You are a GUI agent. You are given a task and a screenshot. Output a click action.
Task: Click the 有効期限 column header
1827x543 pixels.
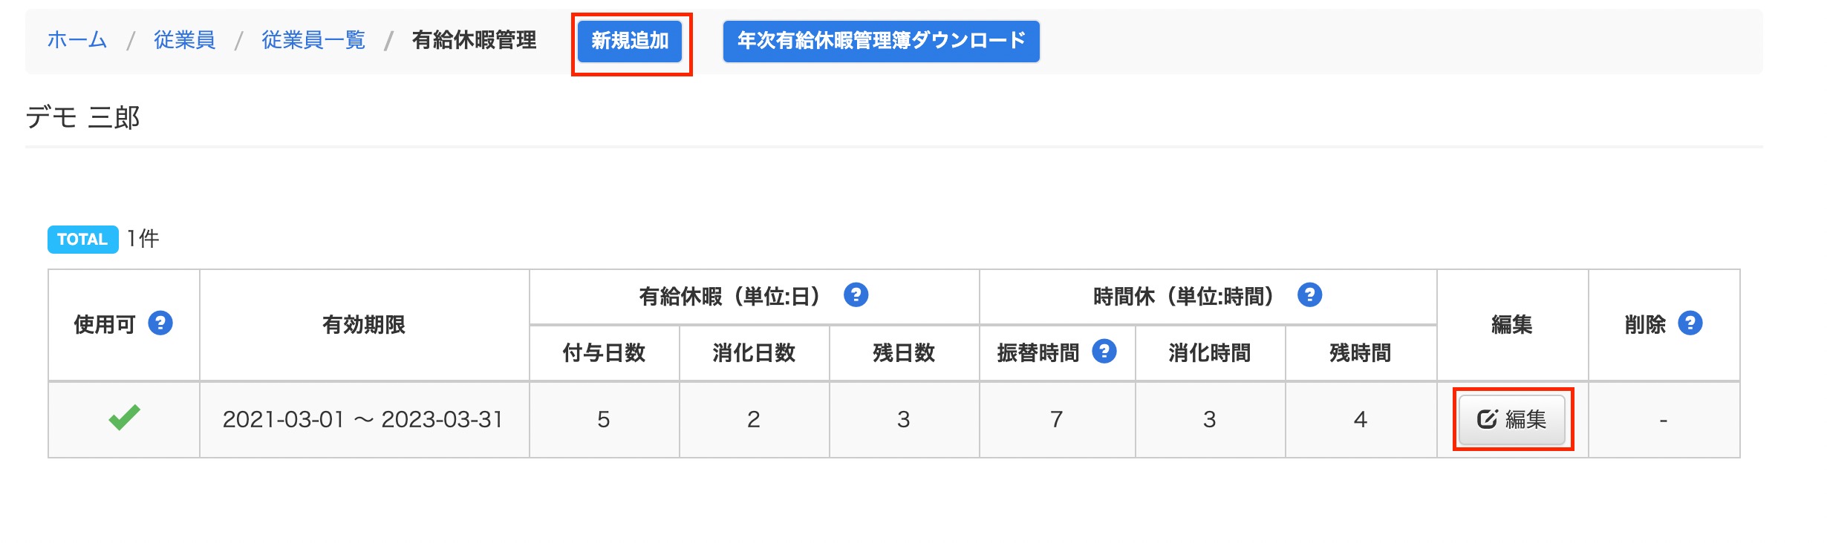[364, 325]
